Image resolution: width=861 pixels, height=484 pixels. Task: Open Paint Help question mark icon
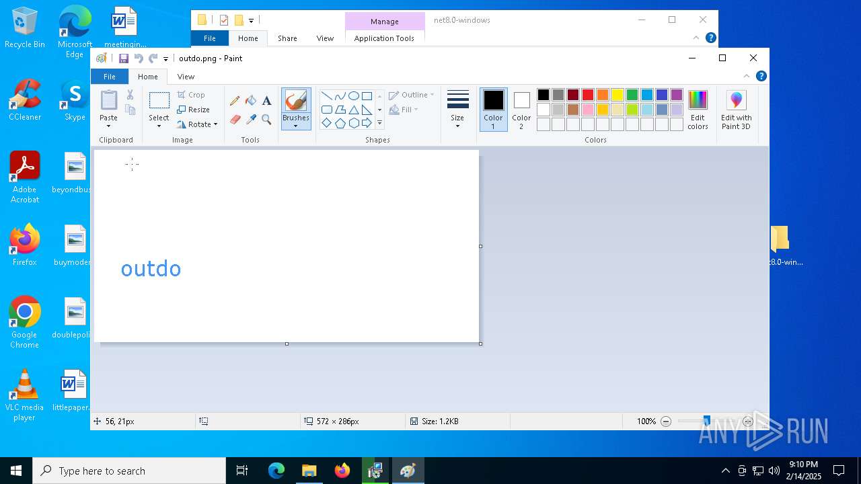[761, 76]
